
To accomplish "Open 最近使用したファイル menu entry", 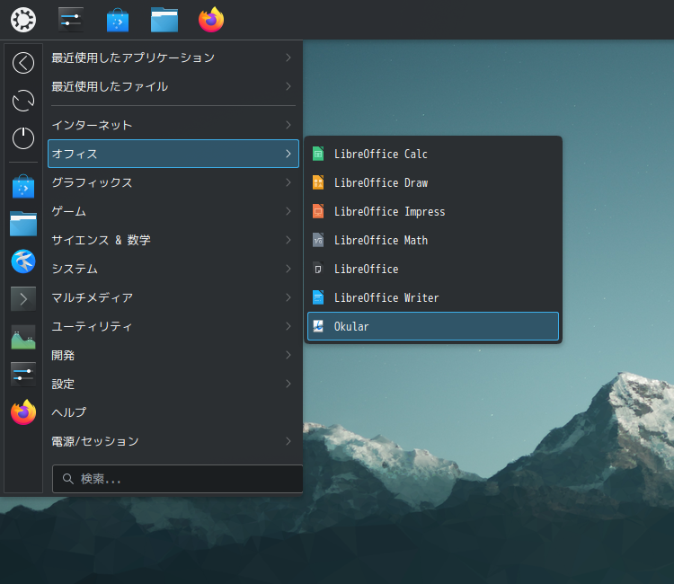I will tap(173, 86).
